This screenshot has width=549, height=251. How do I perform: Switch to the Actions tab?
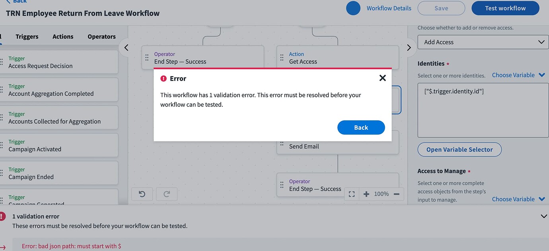pos(62,36)
